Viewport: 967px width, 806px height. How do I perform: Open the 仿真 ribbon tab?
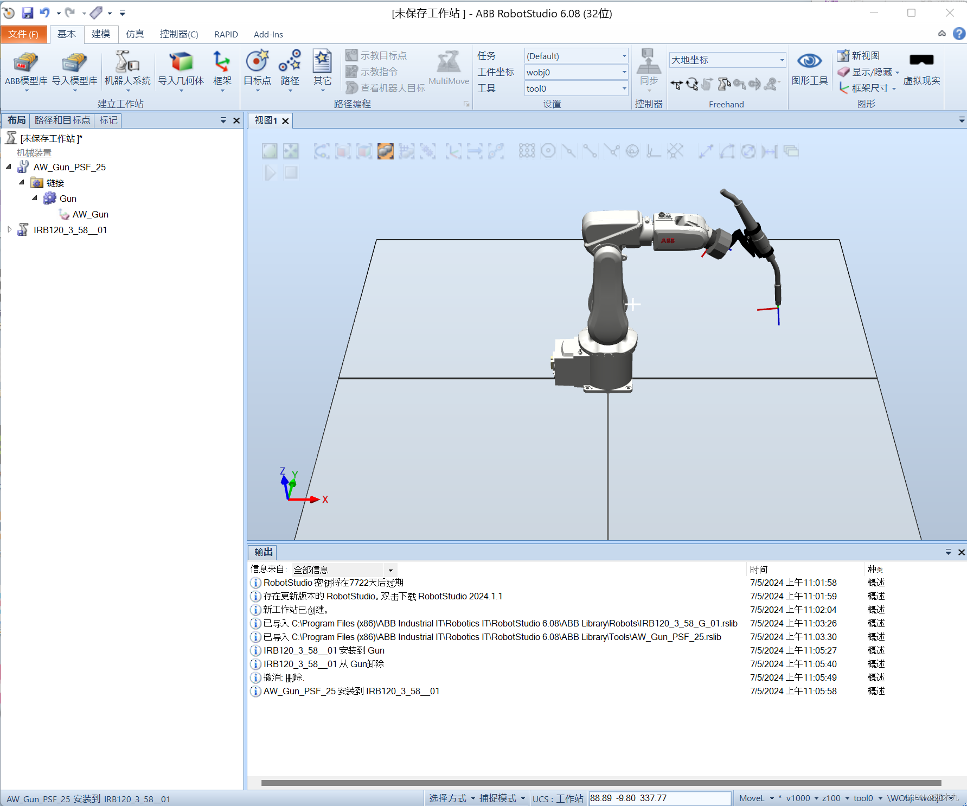(x=135, y=34)
